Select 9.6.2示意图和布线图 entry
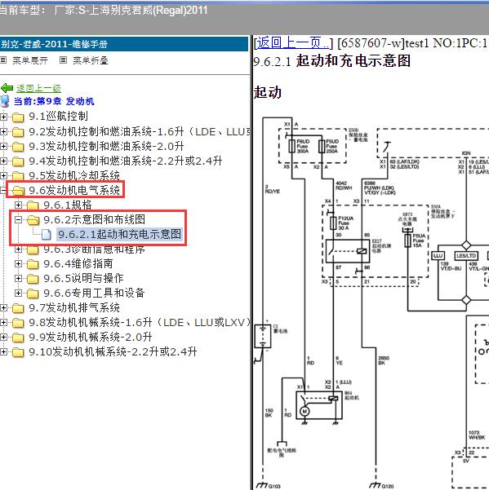This screenshot has height=490, width=489. [94, 219]
